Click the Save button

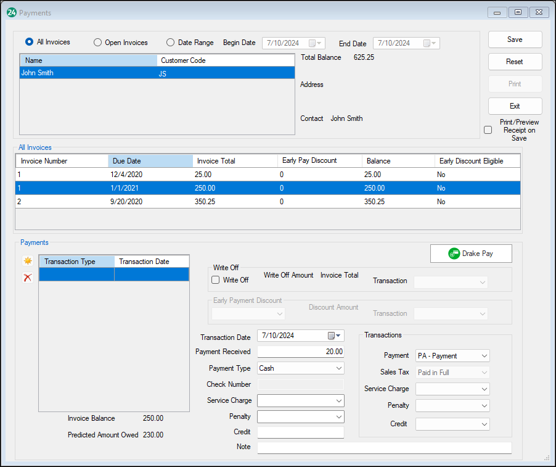pyautogui.click(x=515, y=39)
